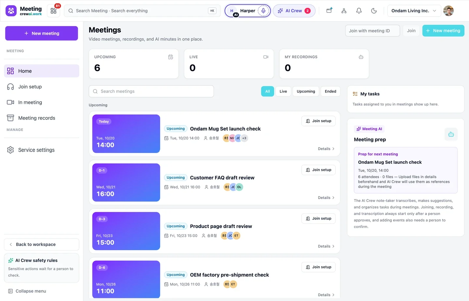Click the purple New meeting sidebar button
This screenshot has width=469, height=301.
click(x=42, y=33)
